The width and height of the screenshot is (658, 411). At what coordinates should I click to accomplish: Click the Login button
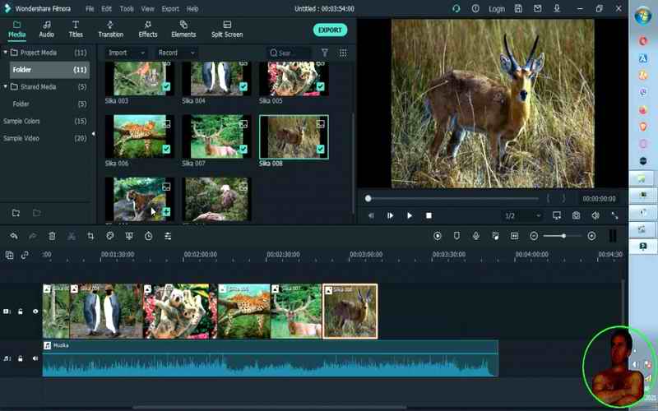pyautogui.click(x=497, y=8)
